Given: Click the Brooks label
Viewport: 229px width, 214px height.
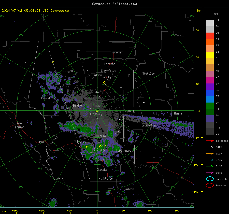Looking at the screenshot, I should tap(181, 178).
